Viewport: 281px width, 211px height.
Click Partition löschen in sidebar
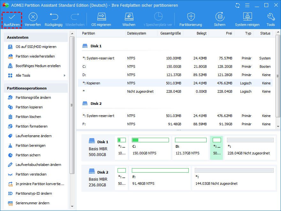click(28, 117)
